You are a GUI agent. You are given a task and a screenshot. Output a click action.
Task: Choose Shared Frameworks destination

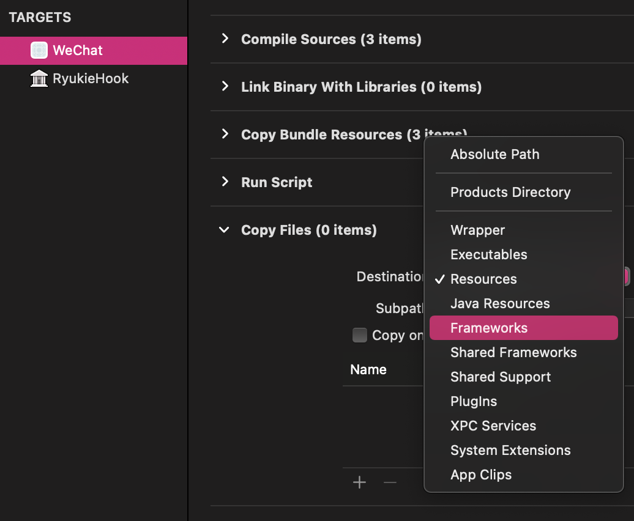524,353
